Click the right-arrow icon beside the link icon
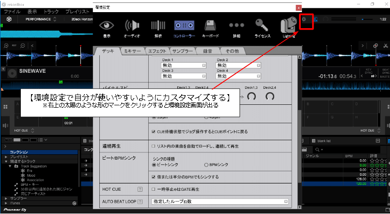Image resolution: width=390 pixels, height=214 pixels. tap(363, 46)
